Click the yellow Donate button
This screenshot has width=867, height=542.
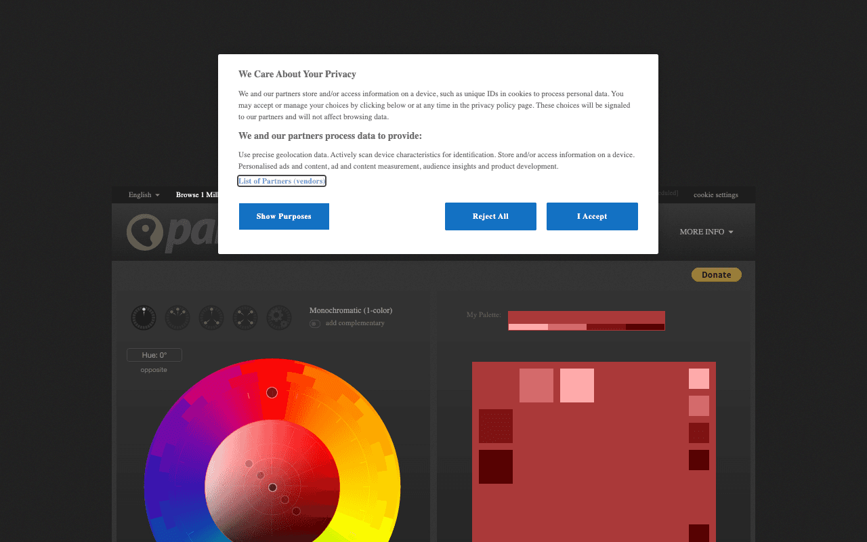point(717,274)
